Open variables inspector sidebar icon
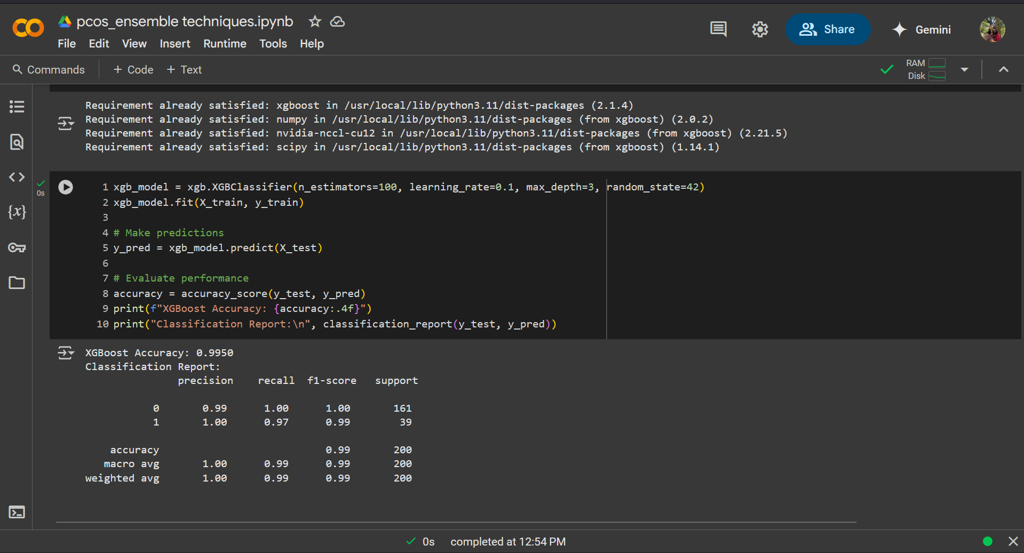 [x=17, y=212]
